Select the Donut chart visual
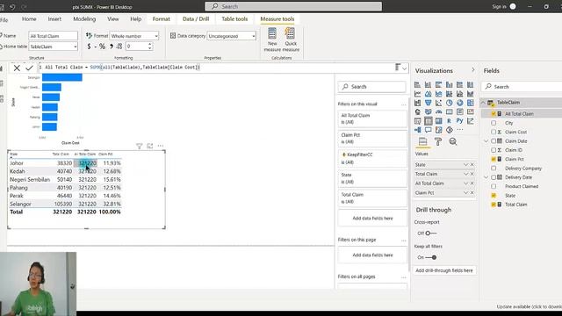Screen dimensions: 562x316 460,103
